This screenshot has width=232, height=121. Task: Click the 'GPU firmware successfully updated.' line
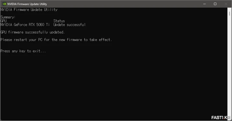(x=33, y=32)
